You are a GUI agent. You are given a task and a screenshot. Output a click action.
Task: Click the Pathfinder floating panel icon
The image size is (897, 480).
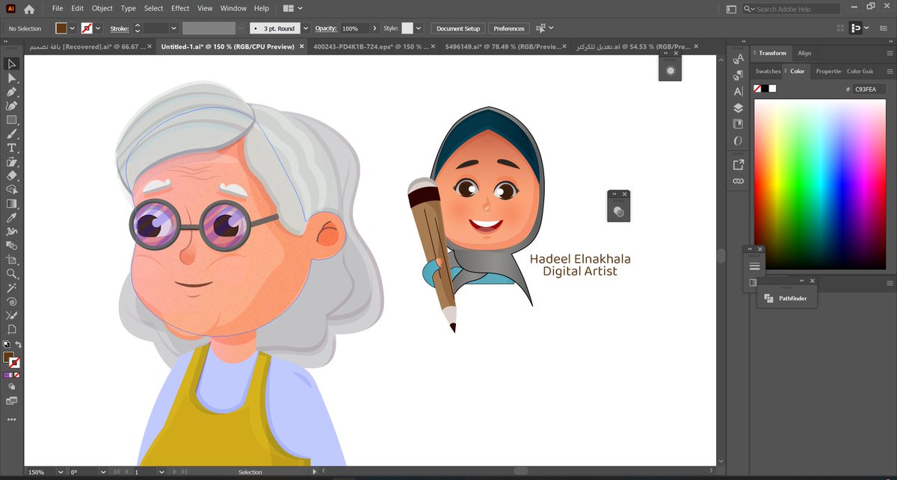pyautogui.click(x=769, y=298)
